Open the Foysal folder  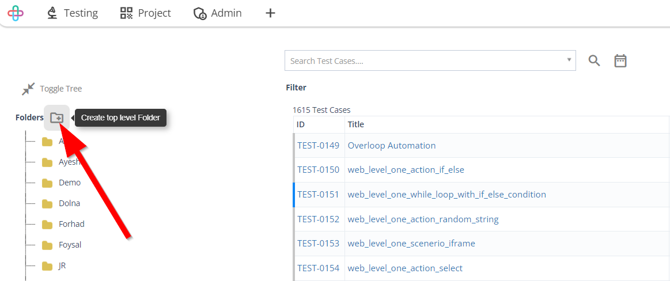tap(70, 245)
